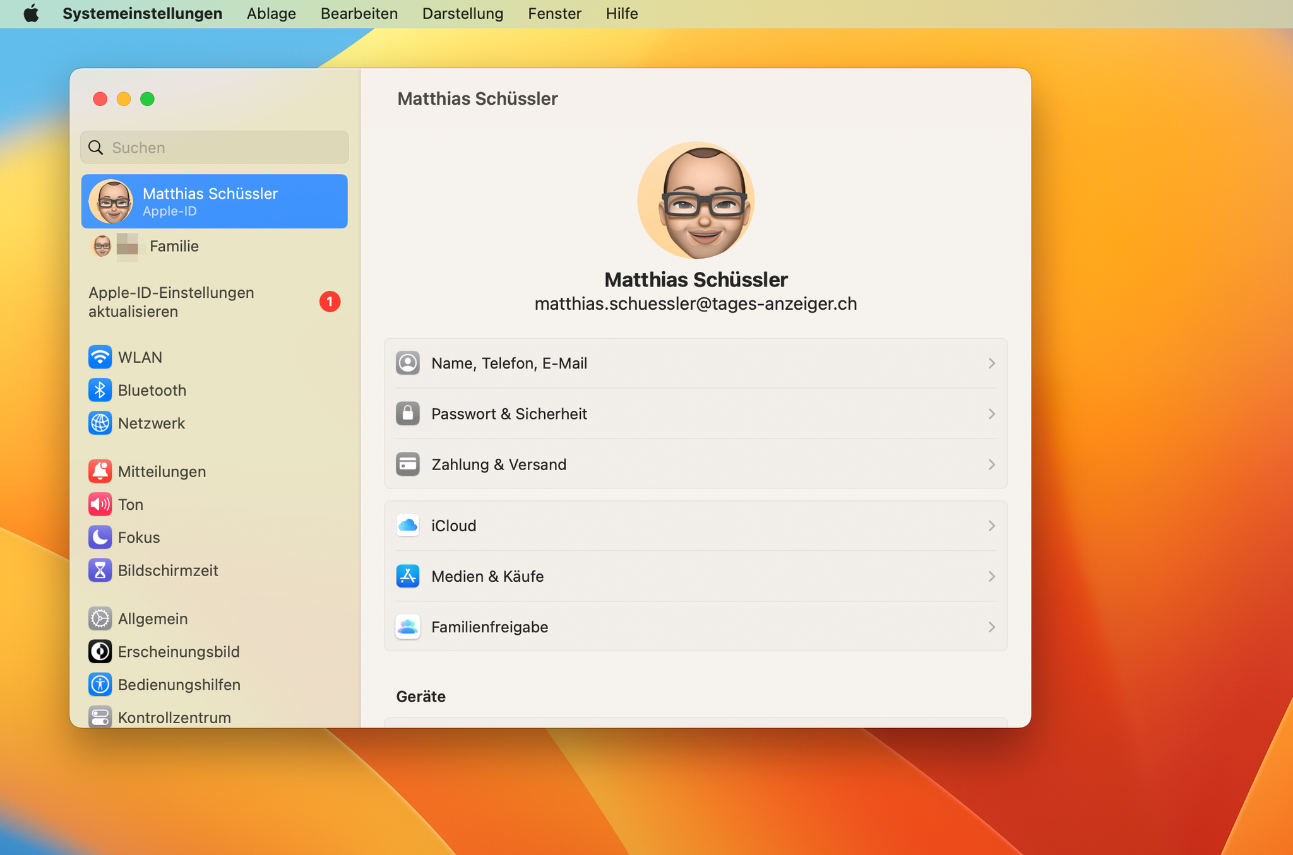Open the Apple menu icon

point(31,13)
